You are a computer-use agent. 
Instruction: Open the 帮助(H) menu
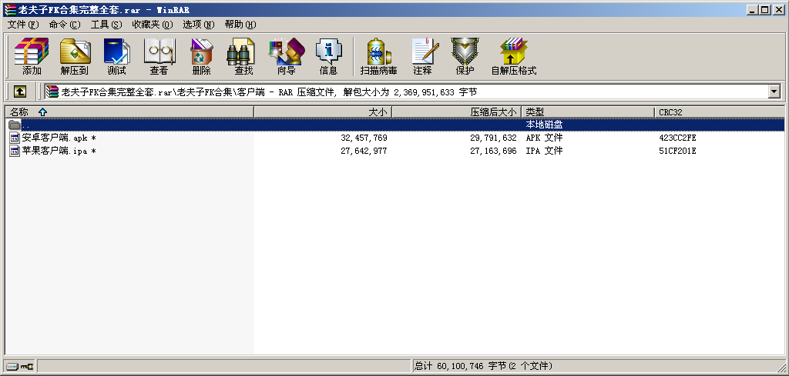240,25
